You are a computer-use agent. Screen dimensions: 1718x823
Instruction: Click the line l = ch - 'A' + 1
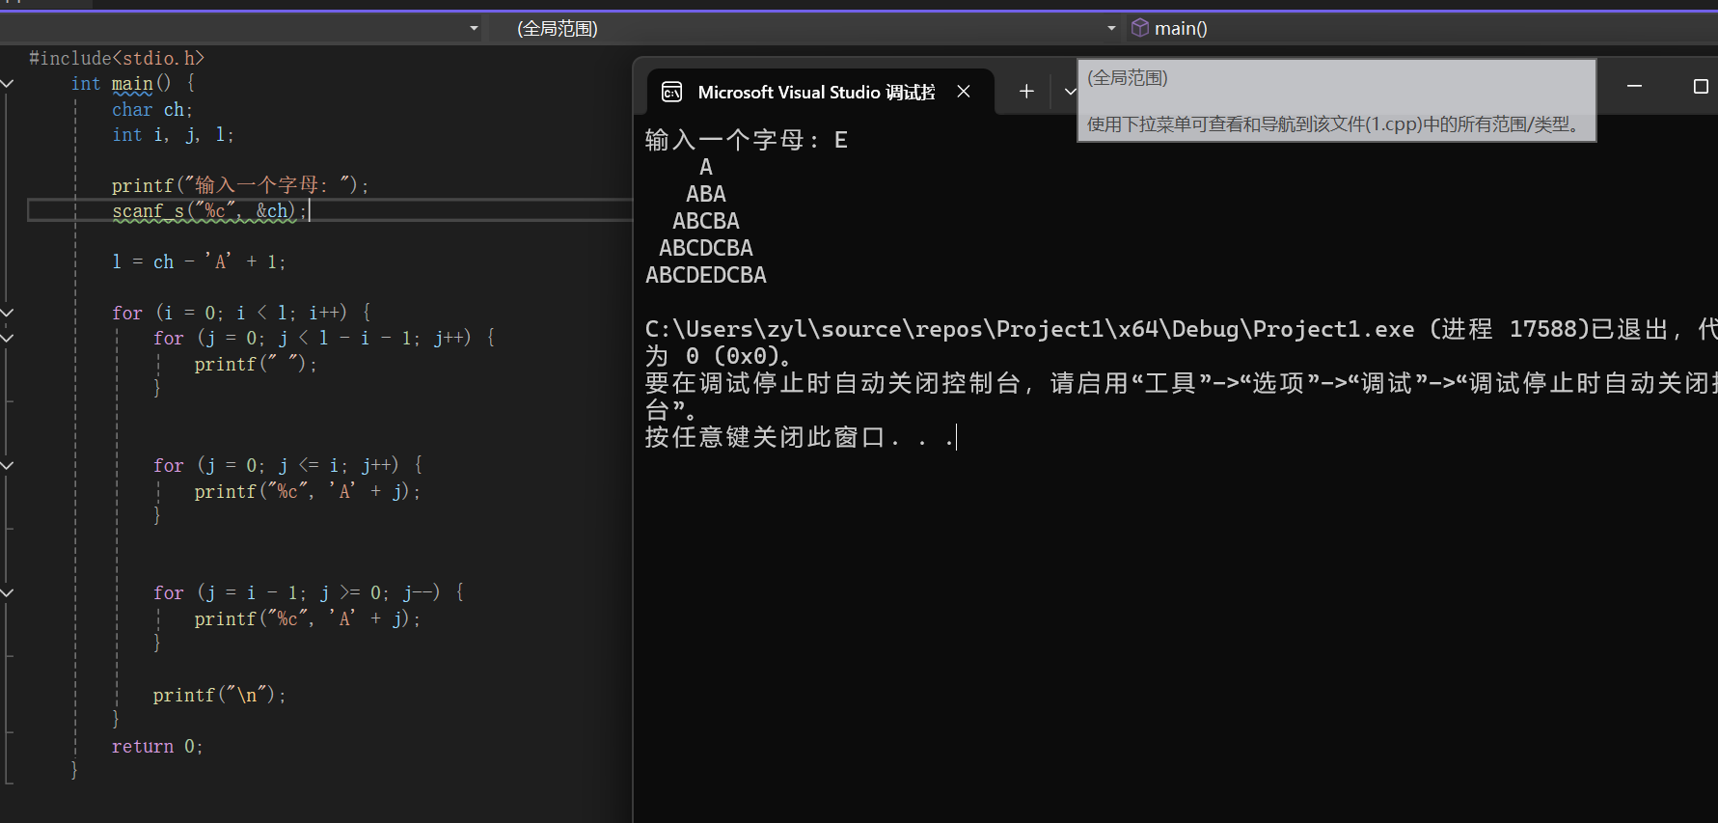199,261
